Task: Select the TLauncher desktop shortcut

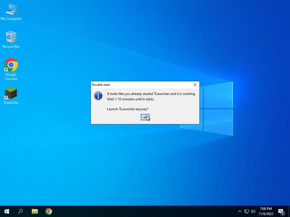Action: tap(11, 96)
